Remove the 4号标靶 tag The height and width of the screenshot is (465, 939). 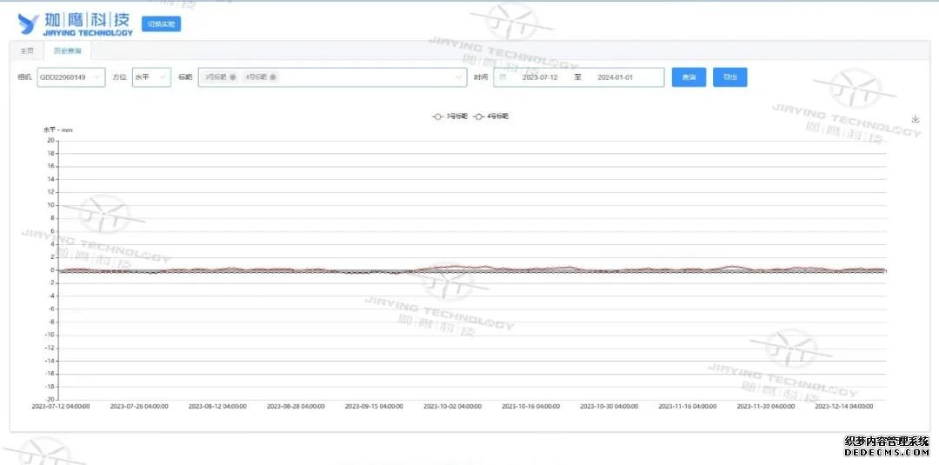(273, 77)
